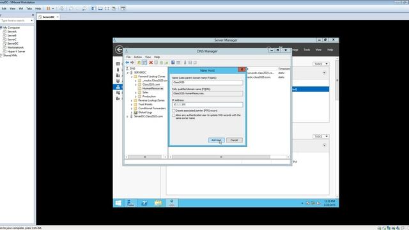Open DNS Manager View menu
The height and width of the screenshot is (230, 409).
(x=148, y=57)
